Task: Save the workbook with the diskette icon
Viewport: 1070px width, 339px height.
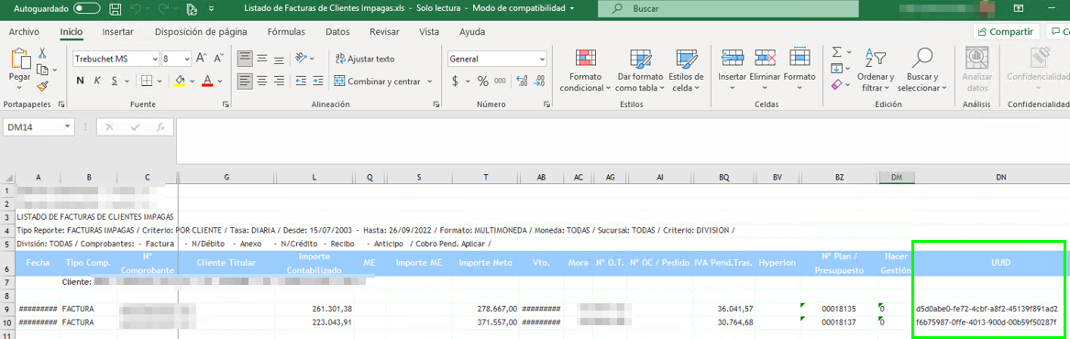Action: point(116,9)
